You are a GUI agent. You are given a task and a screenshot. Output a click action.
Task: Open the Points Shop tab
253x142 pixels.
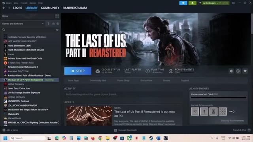click(x=123, y=80)
